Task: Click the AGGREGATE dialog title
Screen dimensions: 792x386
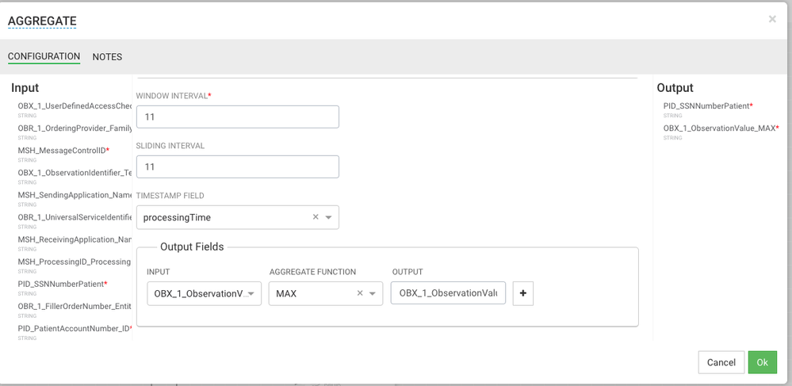Action: click(42, 21)
